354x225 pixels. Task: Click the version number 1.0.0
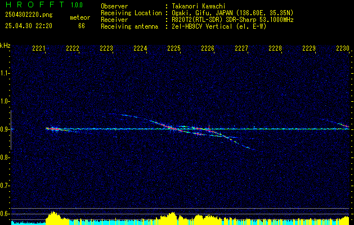click(x=77, y=5)
